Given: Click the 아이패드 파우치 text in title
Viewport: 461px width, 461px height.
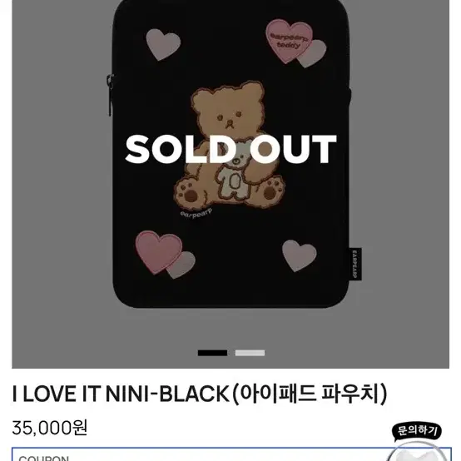Looking at the screenshot, I should point(310,394).
